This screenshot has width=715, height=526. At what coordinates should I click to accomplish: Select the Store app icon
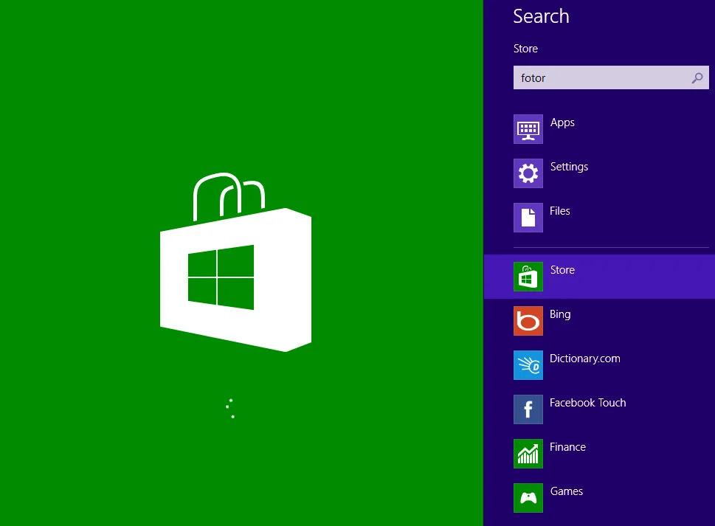[x=528, y=277]
